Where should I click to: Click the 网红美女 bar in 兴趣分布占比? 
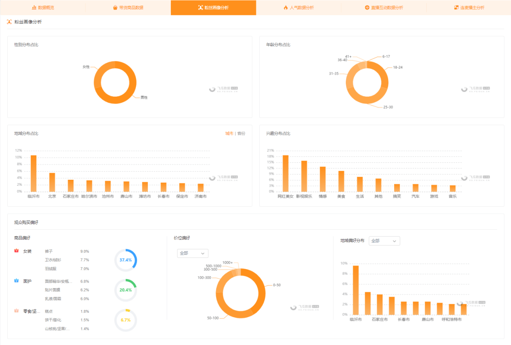pos(286,173)
